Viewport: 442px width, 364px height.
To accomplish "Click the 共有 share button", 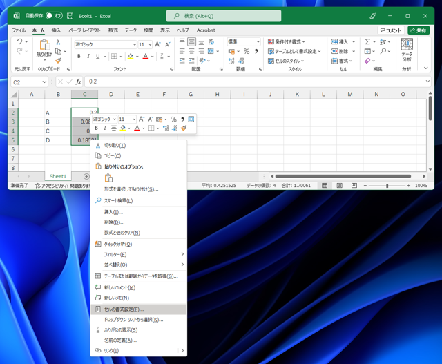I will [418, 30].
